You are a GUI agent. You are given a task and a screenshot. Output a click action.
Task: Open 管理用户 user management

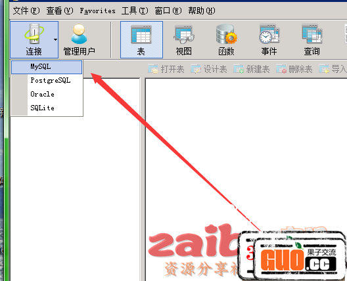point(80,39)
